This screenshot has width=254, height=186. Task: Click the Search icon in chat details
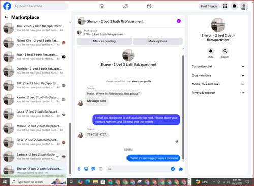pyautogui.click(x=225, y=51)
